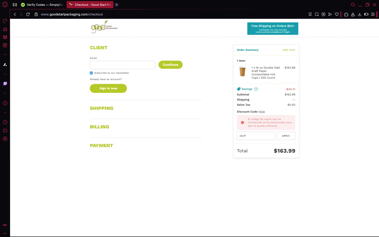The image size is (379, 237).
Task: Reload the checkout page
Action: (x=28, y=14)
